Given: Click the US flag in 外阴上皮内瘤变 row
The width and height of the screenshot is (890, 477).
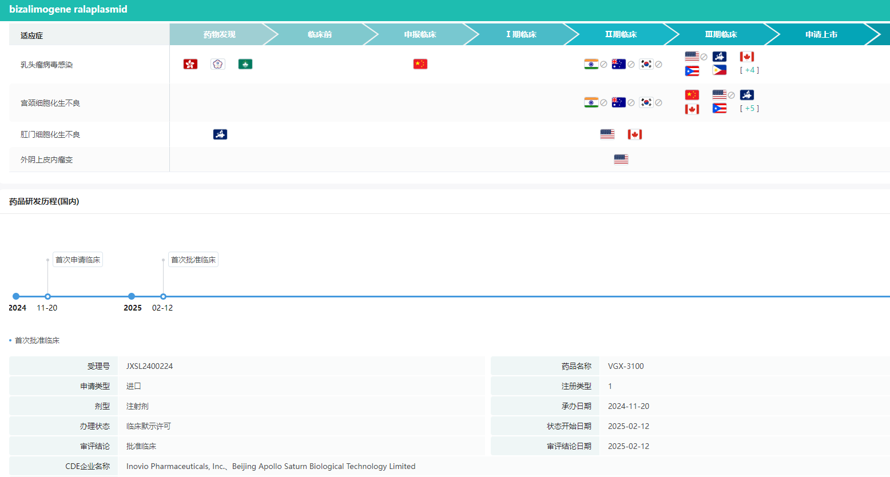Looking at the screenshot, I should [621, 159].
